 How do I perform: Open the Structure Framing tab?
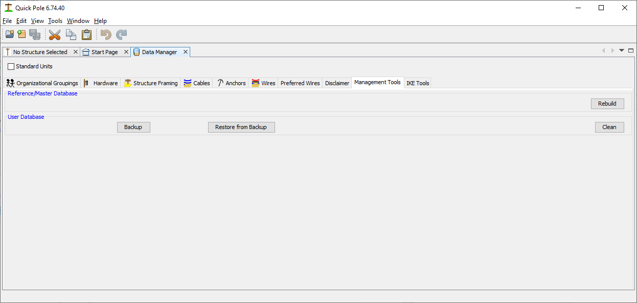point(151,83)
